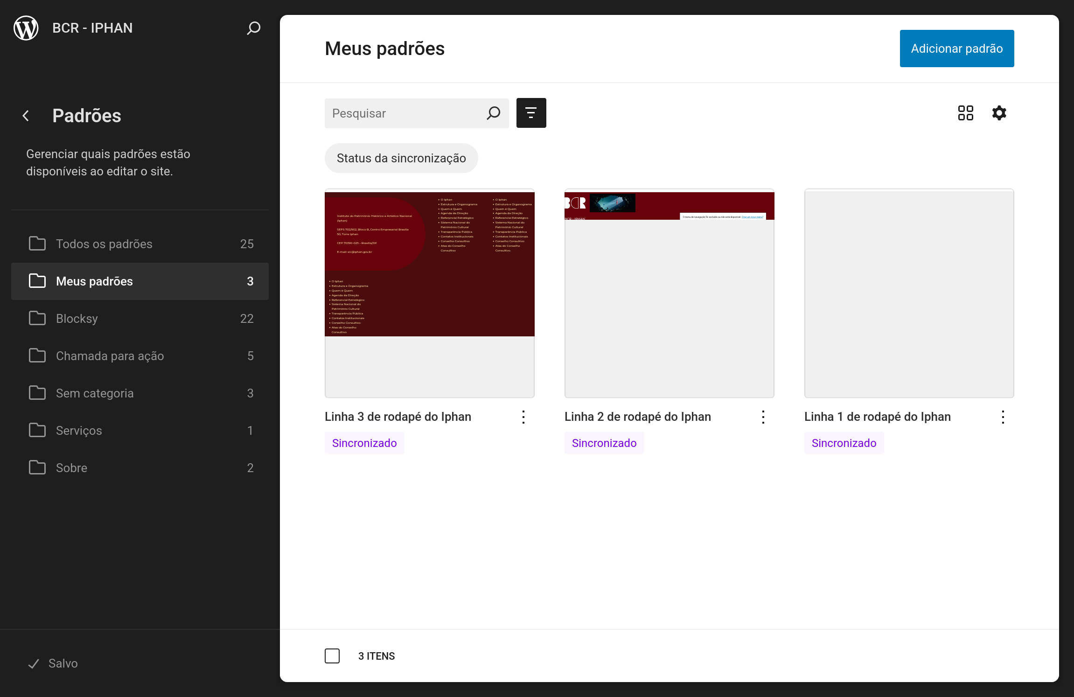Open Sobre pattern category

tap(140, 467)
